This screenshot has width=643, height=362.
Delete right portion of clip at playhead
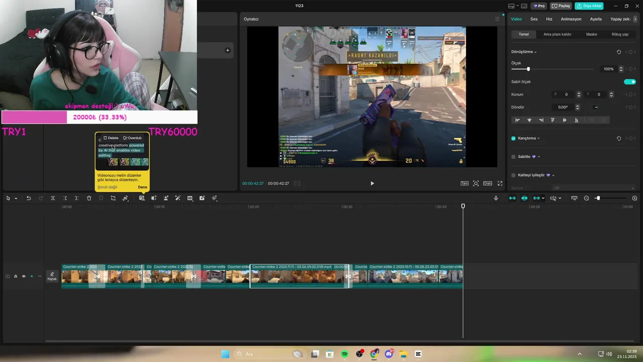click(x=76, y=198)
